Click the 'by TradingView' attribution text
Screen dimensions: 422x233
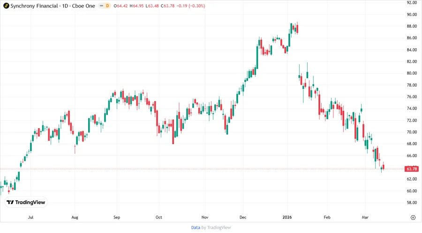point(216,227)
